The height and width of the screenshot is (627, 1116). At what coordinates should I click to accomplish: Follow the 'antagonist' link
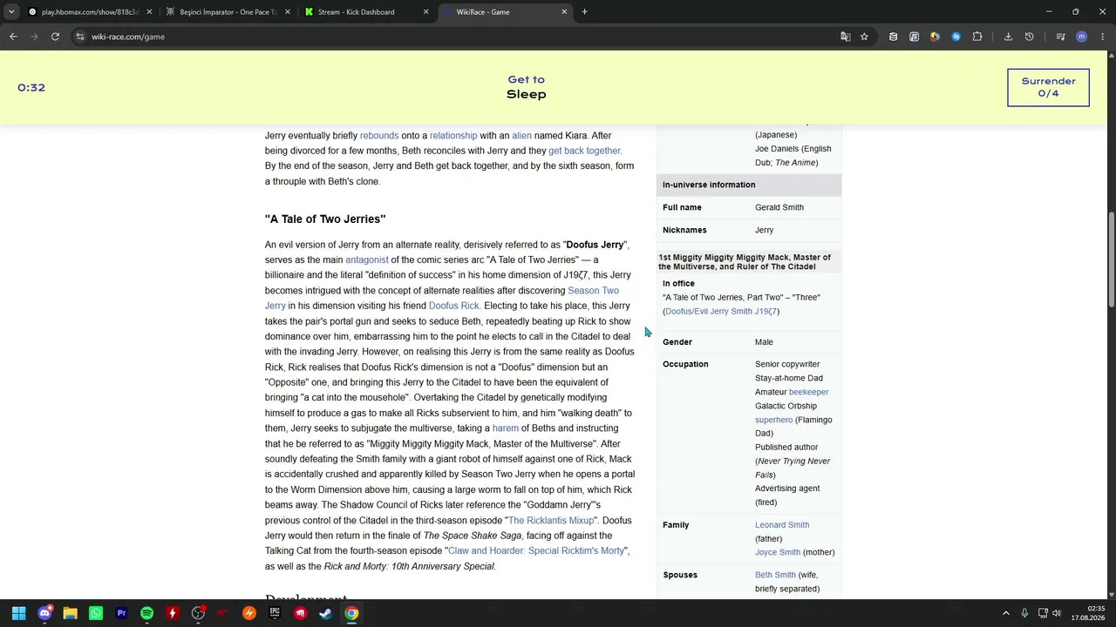pyautogui.click(x=366, y=260)
